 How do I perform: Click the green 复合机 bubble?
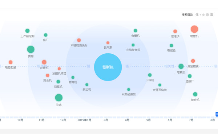[195, 94]
